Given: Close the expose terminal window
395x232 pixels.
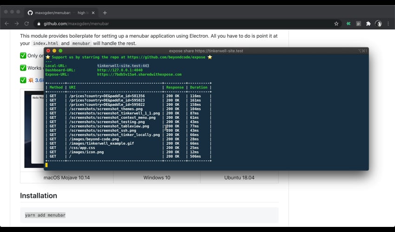Looking at the screenshot, I should (x=48, y=51).
